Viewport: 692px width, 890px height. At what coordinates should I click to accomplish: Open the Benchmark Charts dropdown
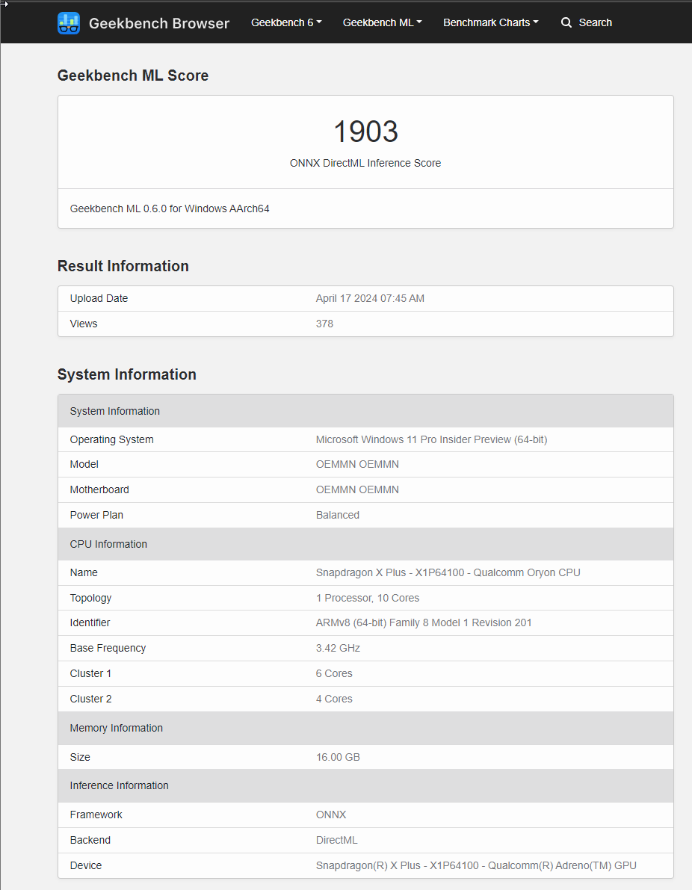490,22
